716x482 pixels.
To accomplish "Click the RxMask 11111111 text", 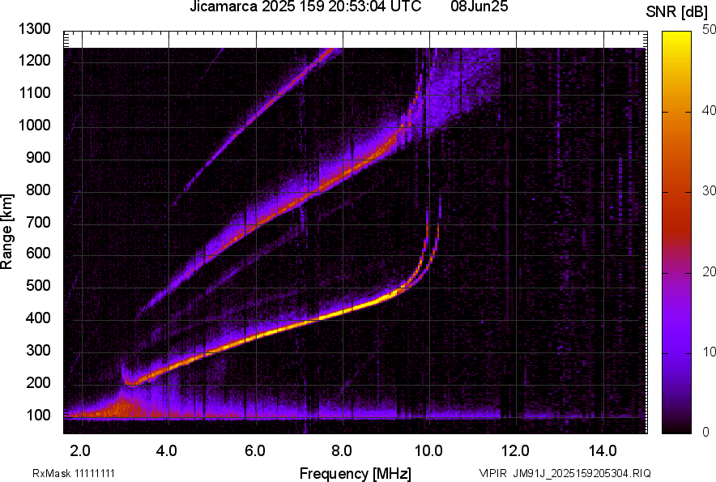I will [74, 473].
